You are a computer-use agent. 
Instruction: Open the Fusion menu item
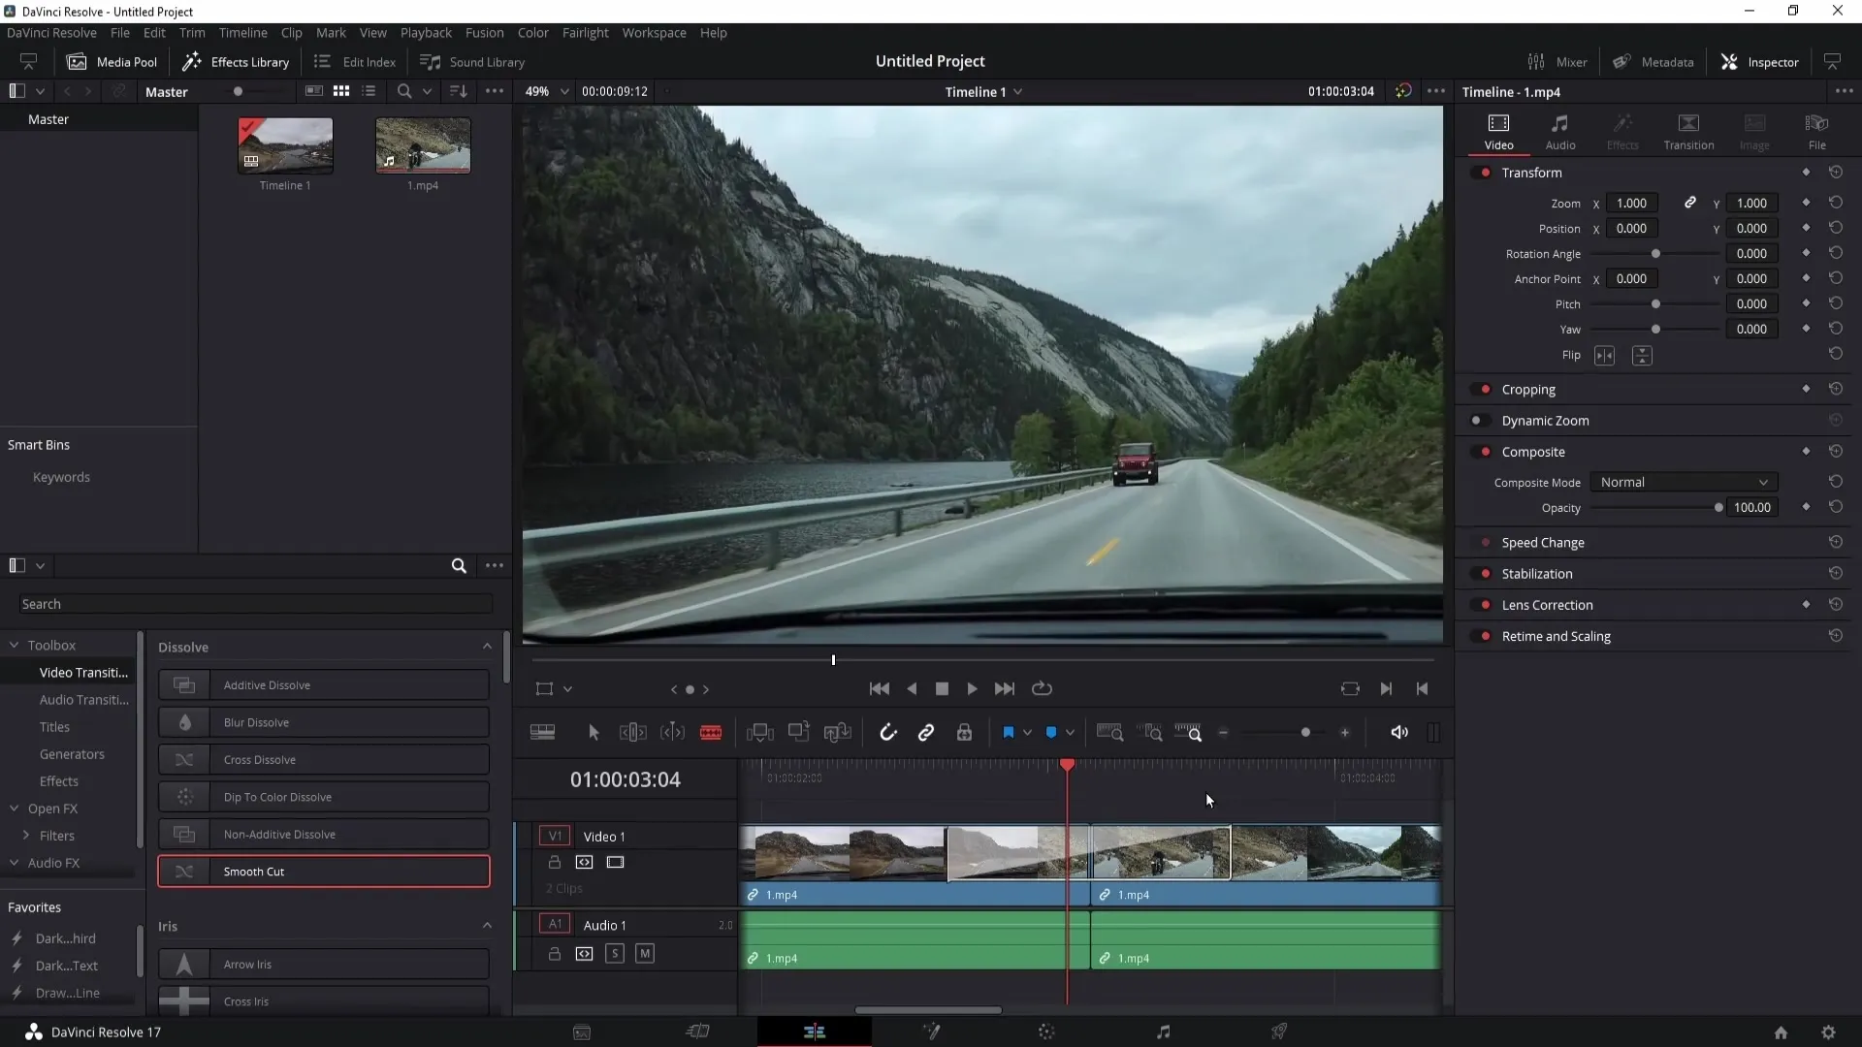[x=485, y=32]
